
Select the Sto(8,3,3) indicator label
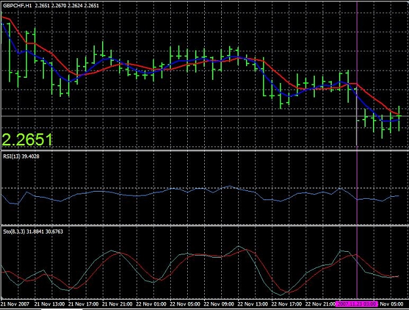click(33, 232)
